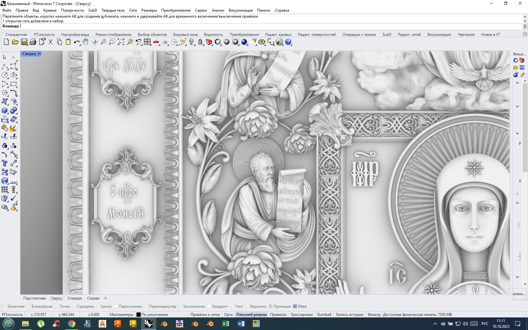Select the Circle tool in sidebar
The image size is (528, 330).
click(5, 75)
